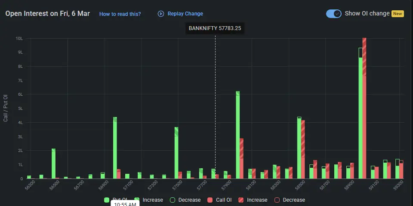Click the 5L axis value
Image resolution: width=413 pixels, height=206 pixels.
click(x=20, y=109)
